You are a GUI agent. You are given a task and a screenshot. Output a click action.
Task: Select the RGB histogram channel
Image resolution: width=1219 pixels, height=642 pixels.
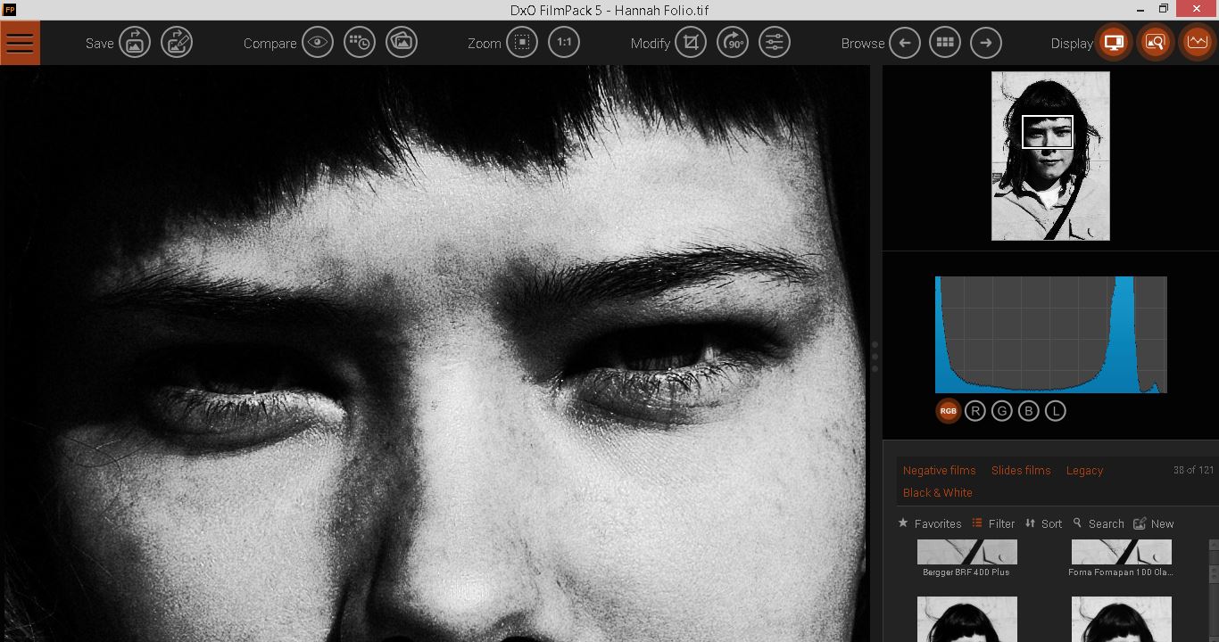[948, 411]
